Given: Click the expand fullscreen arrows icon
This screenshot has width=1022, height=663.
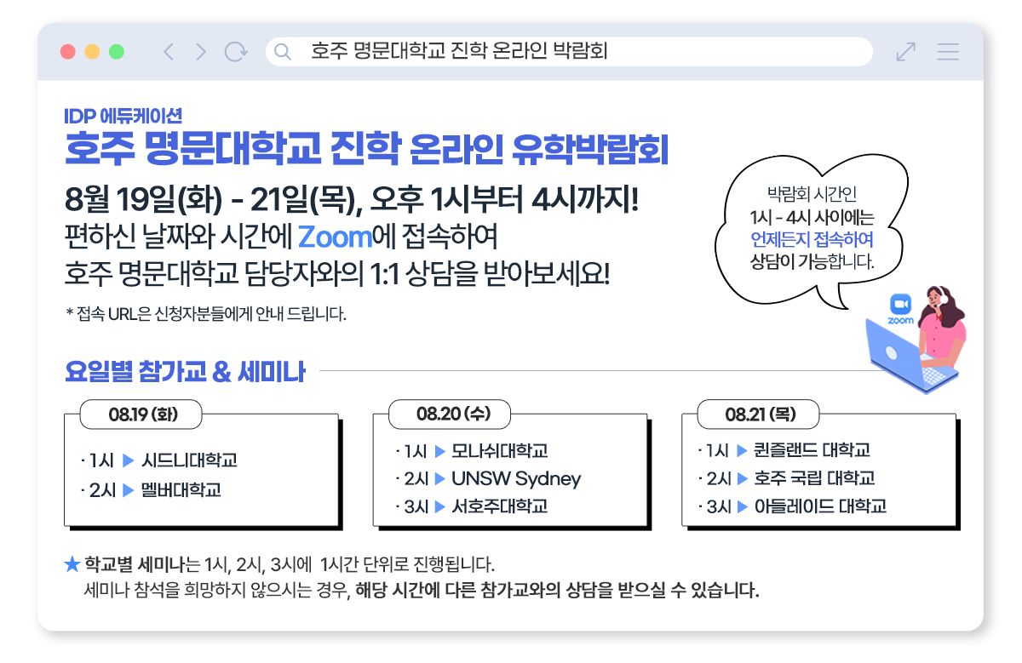Looking at the screenshot, I should [906, 52].
